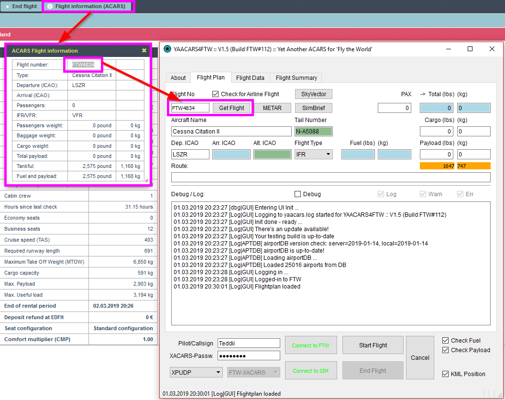This screenshot has height=400, width=505.
Task: Click the PAX input field
Action: [x=394, y=108]
